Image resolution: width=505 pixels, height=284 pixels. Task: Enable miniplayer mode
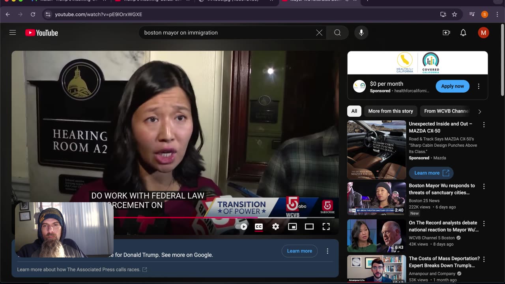pos(292,226)
